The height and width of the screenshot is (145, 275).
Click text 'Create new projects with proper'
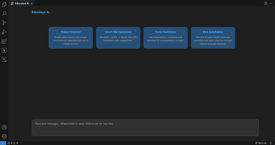[x=71, y=37]
